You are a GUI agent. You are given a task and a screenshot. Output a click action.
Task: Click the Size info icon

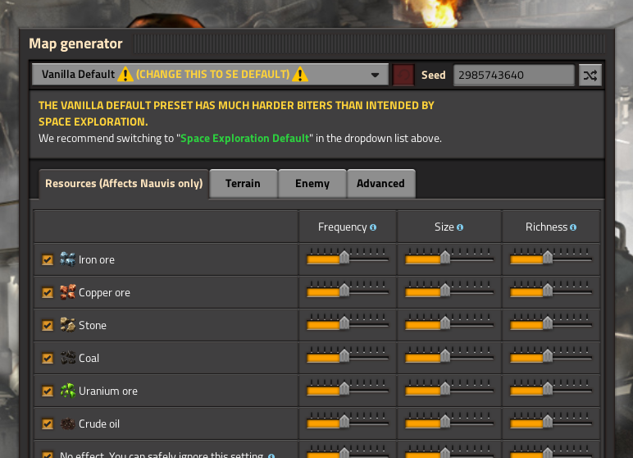(x=460, y=227)
